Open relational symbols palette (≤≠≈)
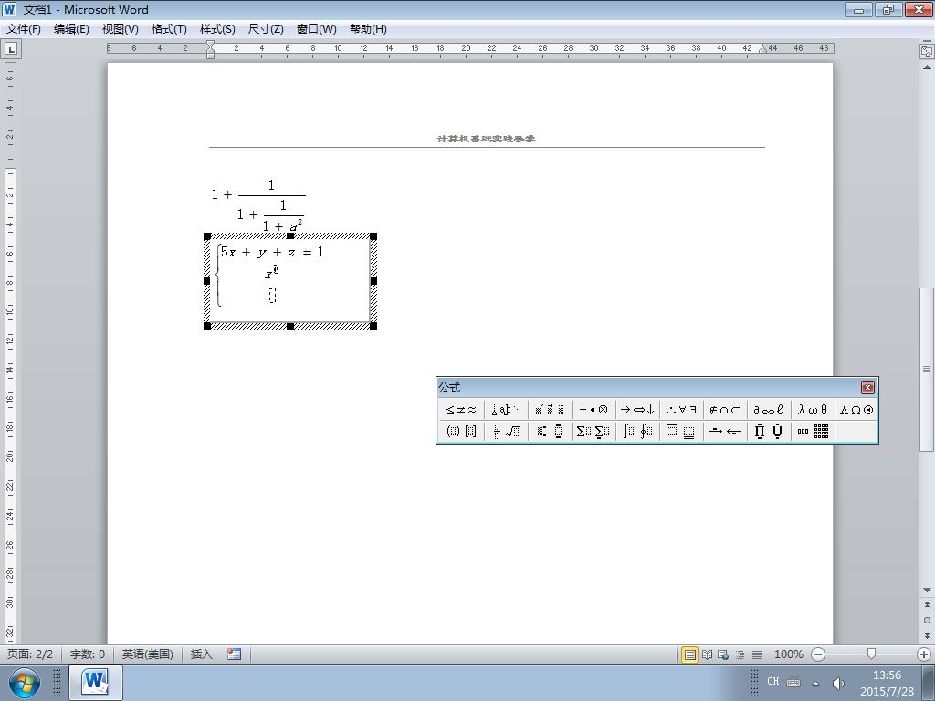Viewport: 935px width, 701px height. 461,410
